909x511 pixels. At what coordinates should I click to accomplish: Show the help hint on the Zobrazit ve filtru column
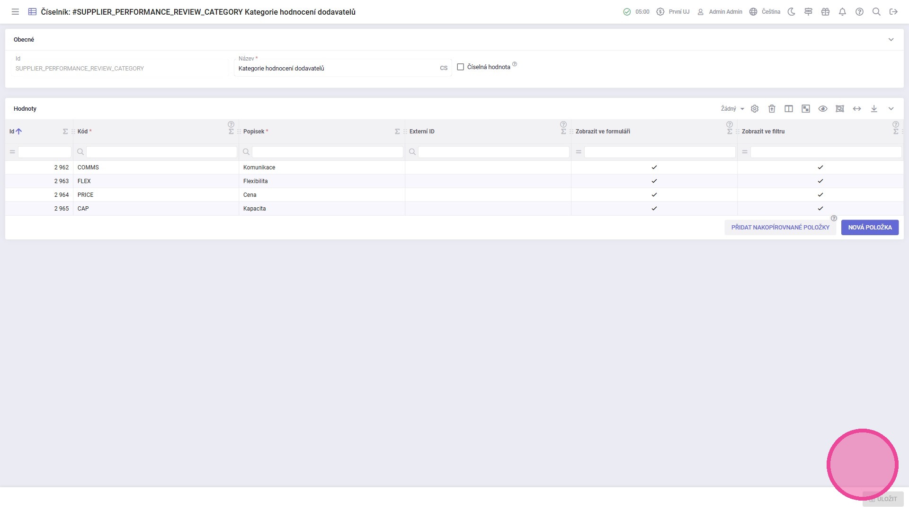[896, 125]
